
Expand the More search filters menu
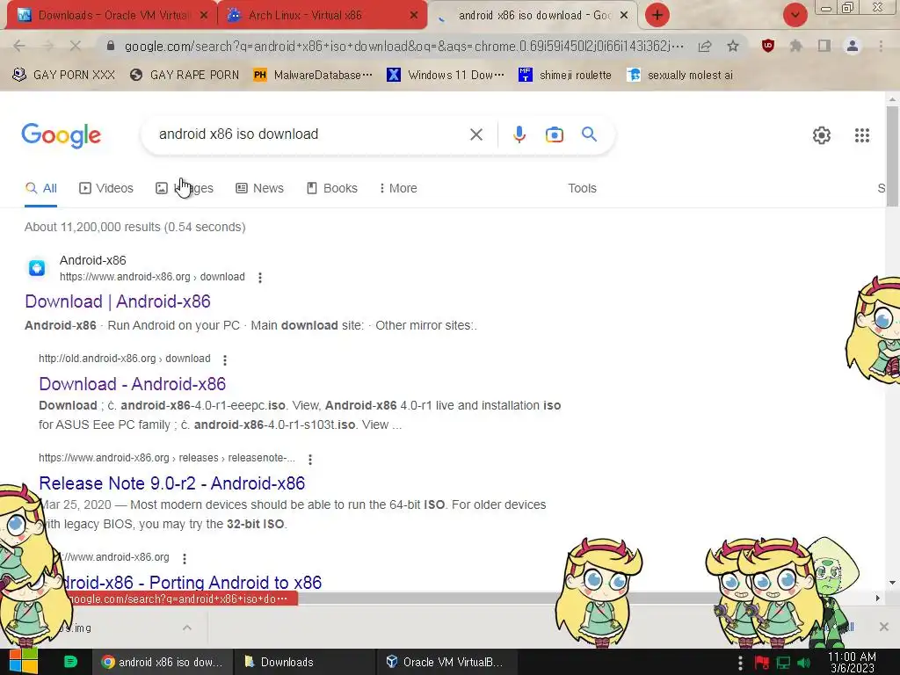[x=398, y=188]
